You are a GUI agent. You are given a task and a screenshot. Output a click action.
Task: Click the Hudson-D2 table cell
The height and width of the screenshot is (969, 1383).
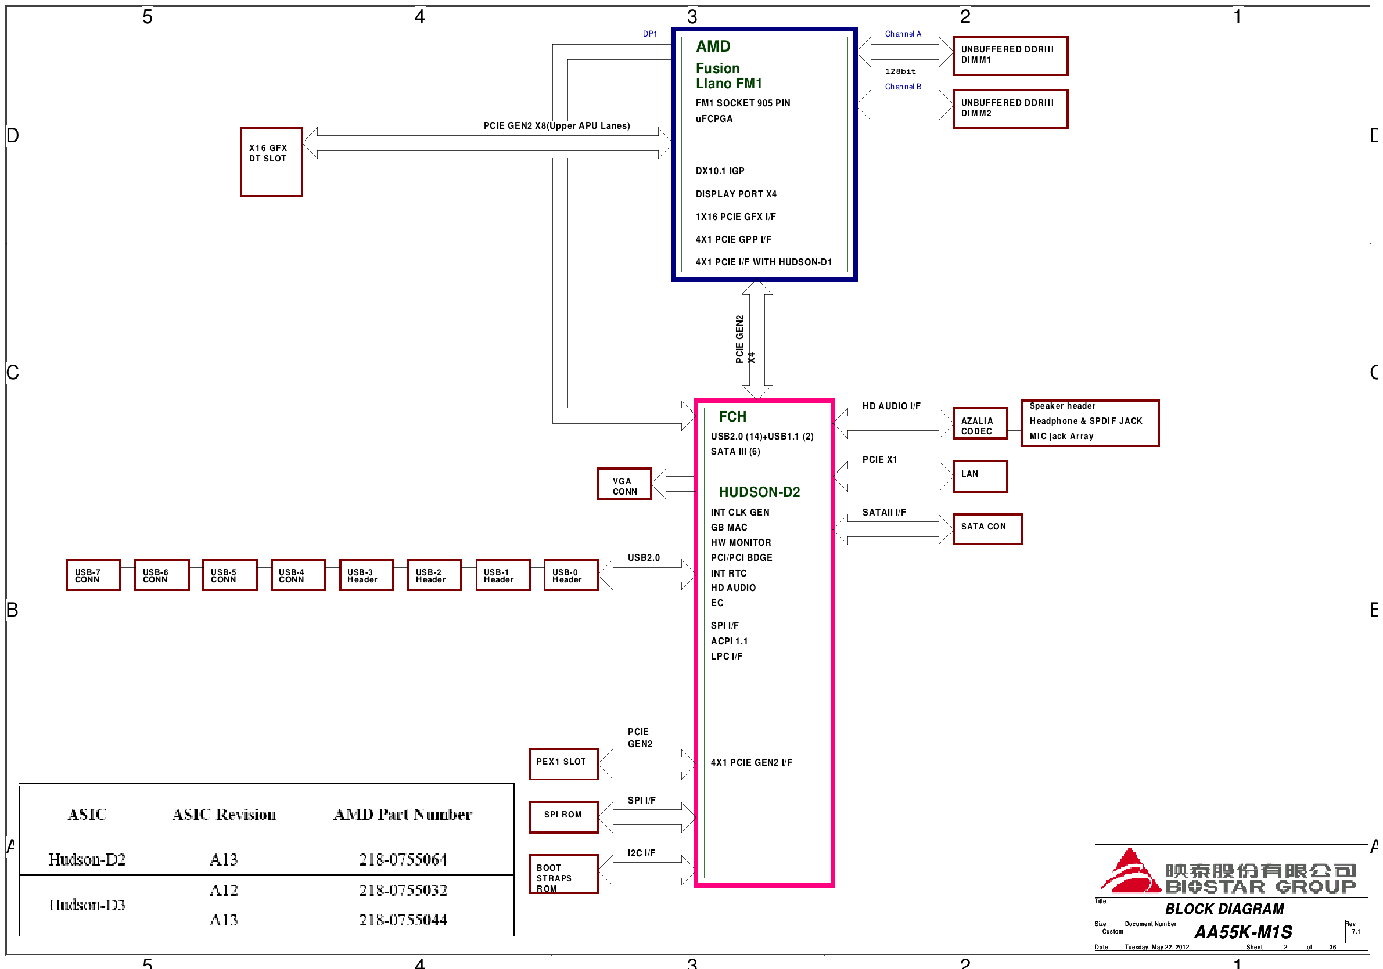pos(87,859)
